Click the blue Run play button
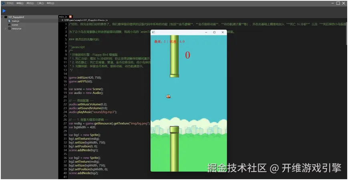The width and height of the screenshot is (348, 180). (x=4, y=11)
